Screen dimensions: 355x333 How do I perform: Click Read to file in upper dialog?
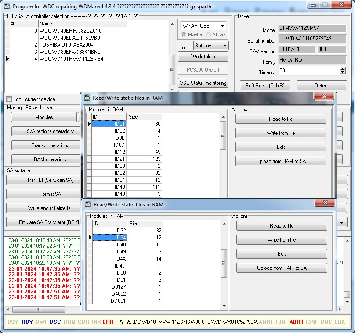(281, 119)
